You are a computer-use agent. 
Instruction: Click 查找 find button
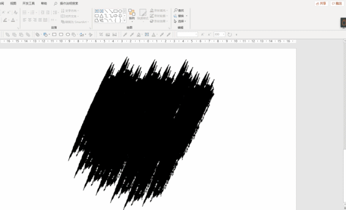(179, 10)
